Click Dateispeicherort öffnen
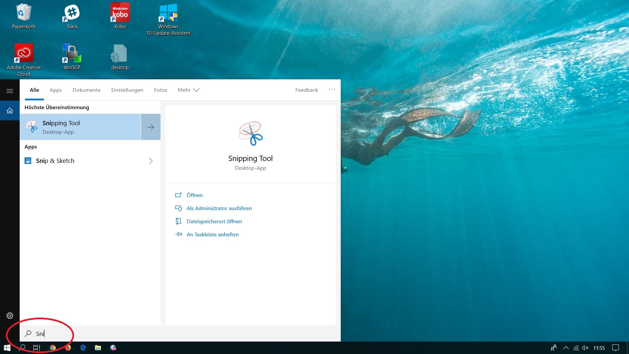This screenshot has height=354, width=629. [x=209, y=221]
